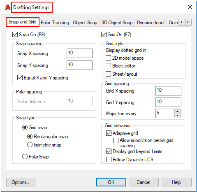Click the Snap Y spacing field

tap(79, 65)
